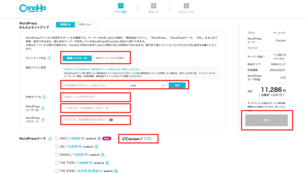The image size is (307, 173).
Task: Open help icon next to 作成サイト名
Action: point(44,97)
